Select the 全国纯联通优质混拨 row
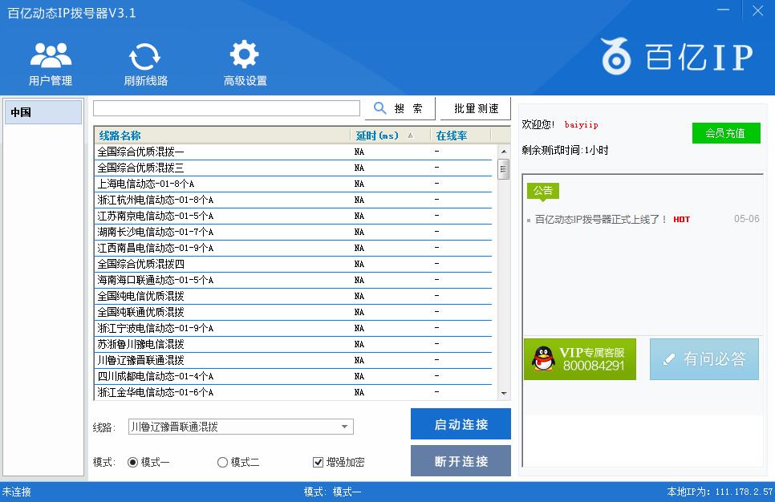The height and width of the screenshot is (502, 775). pyautogui.click(x=293, y=312)
